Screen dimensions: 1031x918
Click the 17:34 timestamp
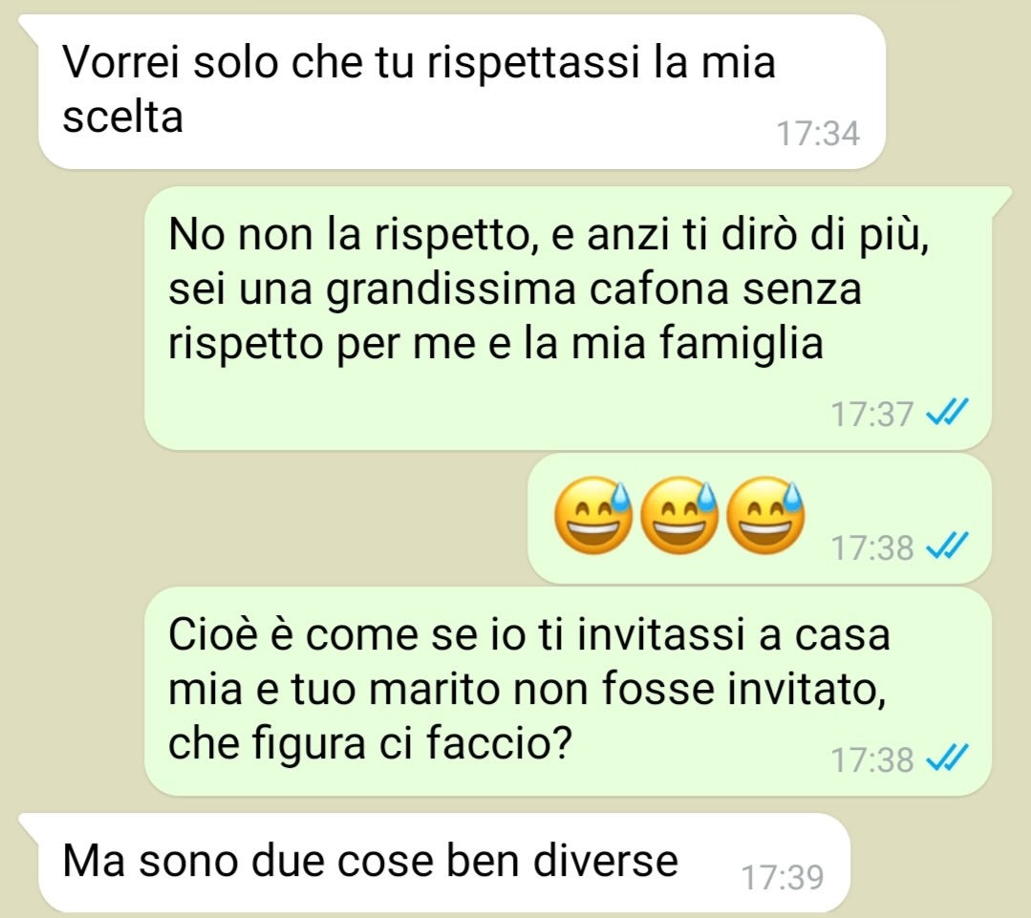[x=818, y=134]
